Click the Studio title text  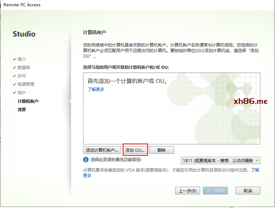24,34
